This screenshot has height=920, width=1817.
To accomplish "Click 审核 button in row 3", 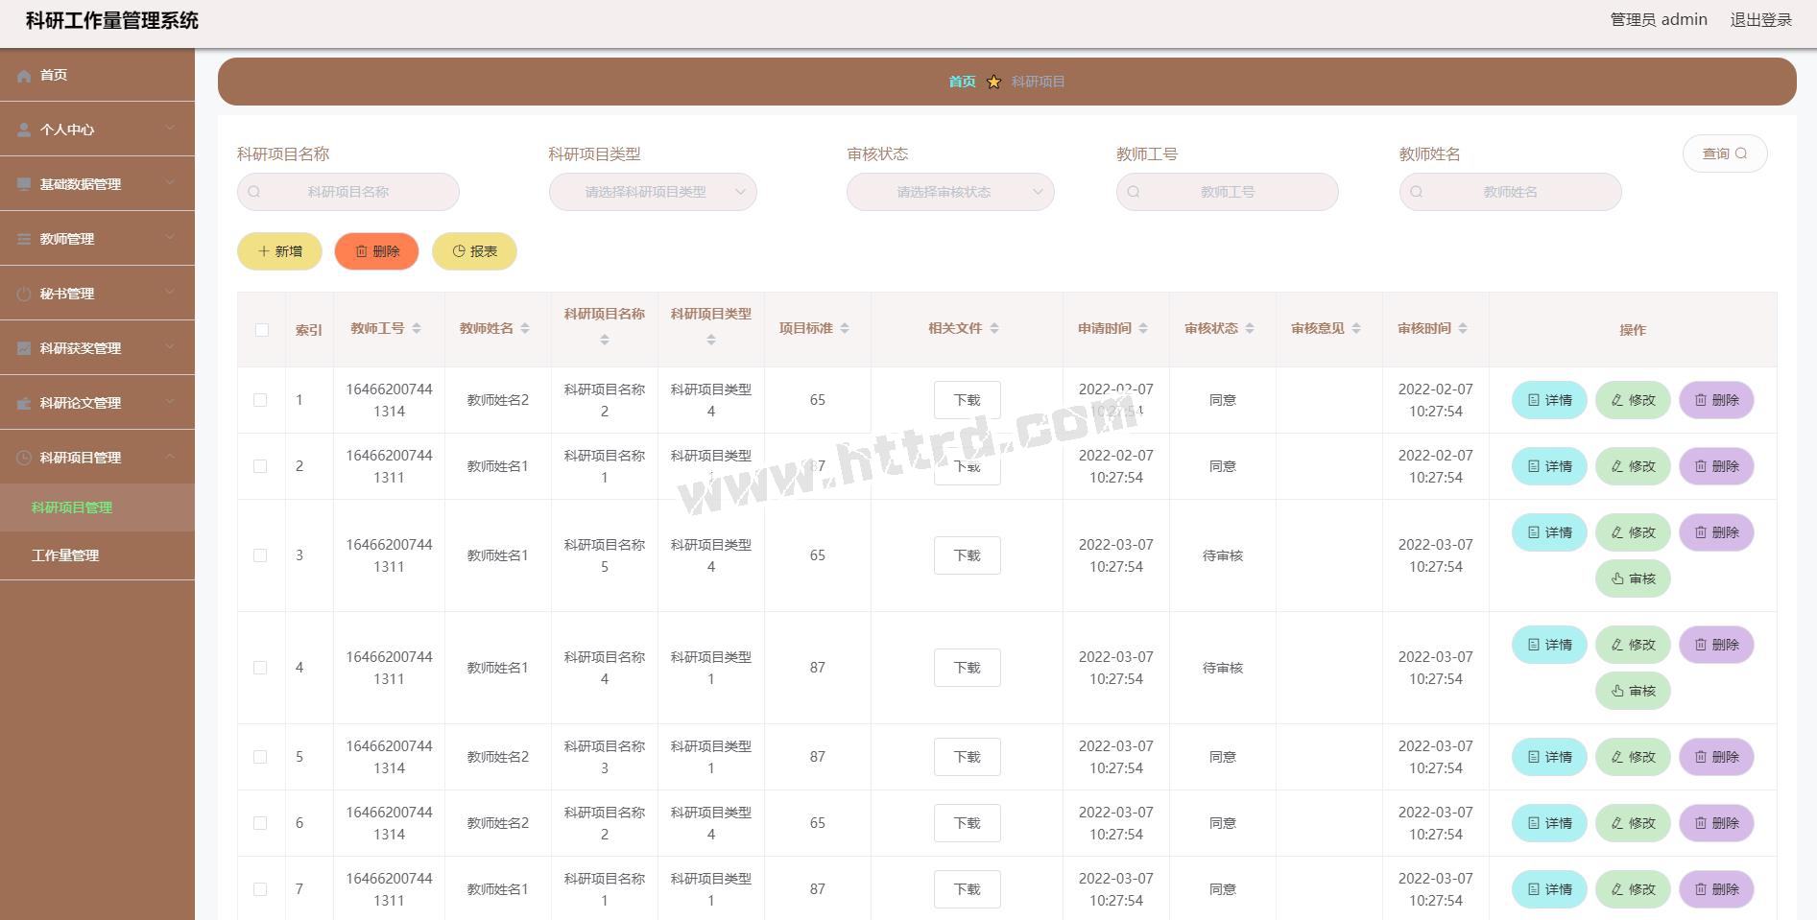I will (1633, 578).
